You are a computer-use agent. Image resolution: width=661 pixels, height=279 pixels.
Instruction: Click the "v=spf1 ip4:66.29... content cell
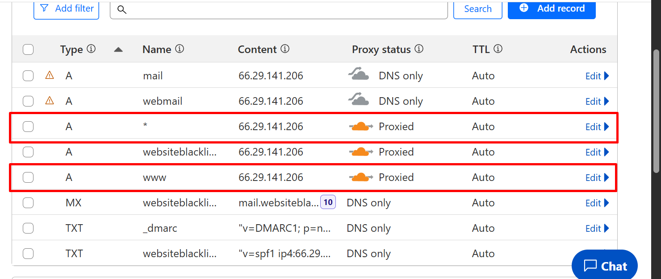point(285,254)
